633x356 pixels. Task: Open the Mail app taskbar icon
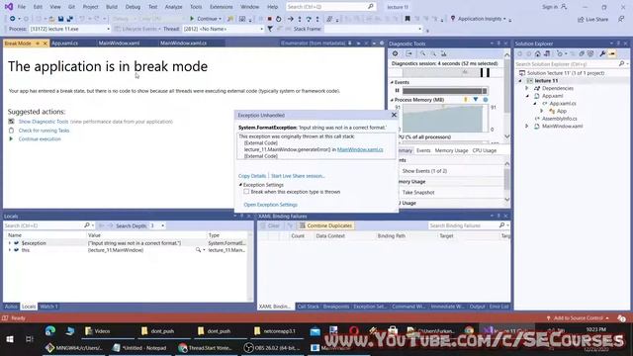pyautogui.click(x=315, y=331)
